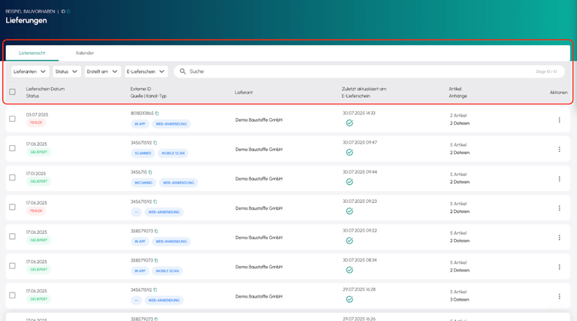
Task: Click the search magnifier icon
Action: point(183,71)
